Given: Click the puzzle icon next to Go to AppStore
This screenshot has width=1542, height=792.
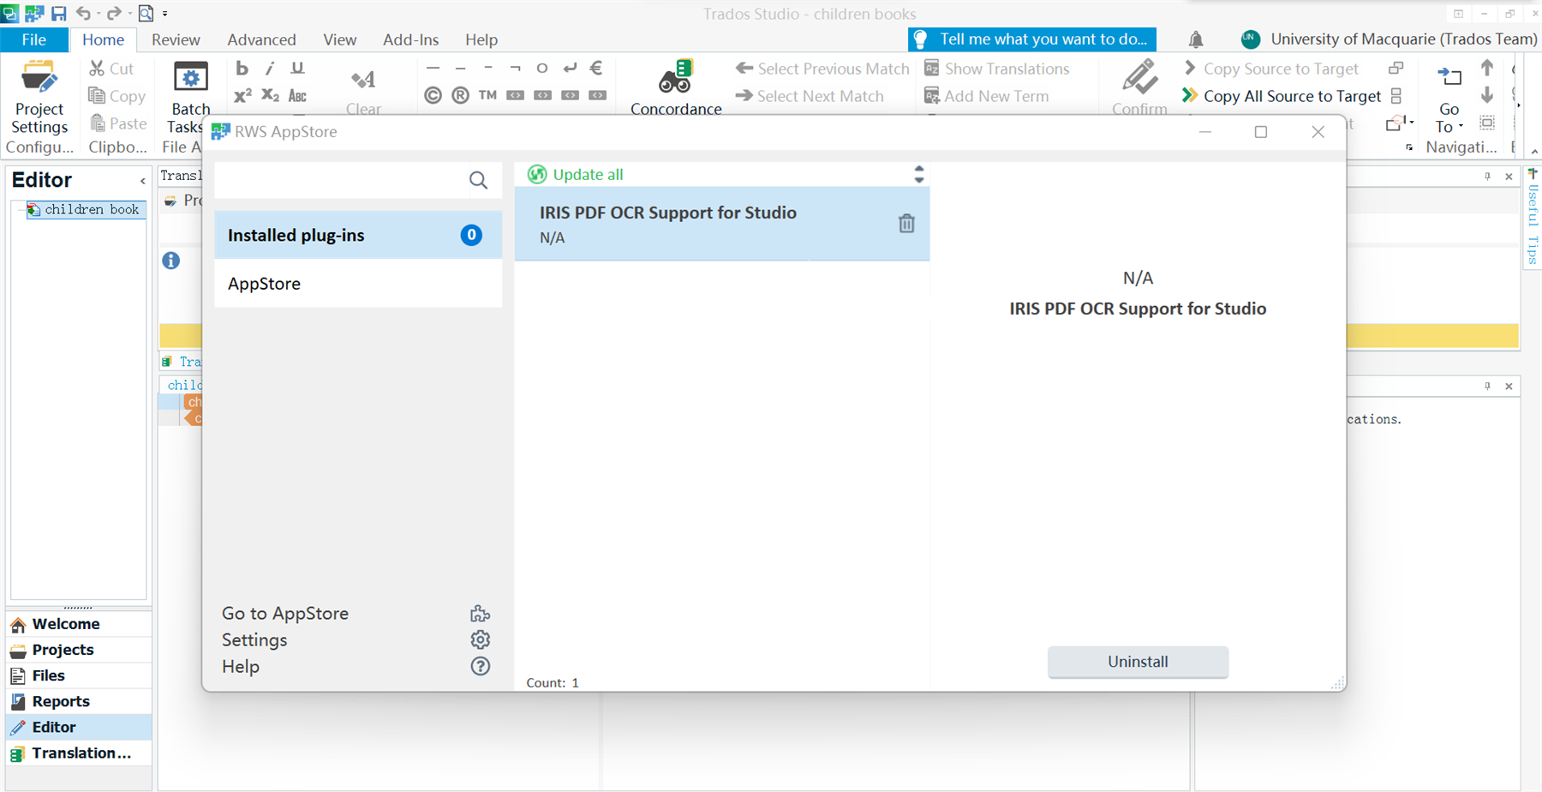Looking at the screenshot, I should point(480,613).
